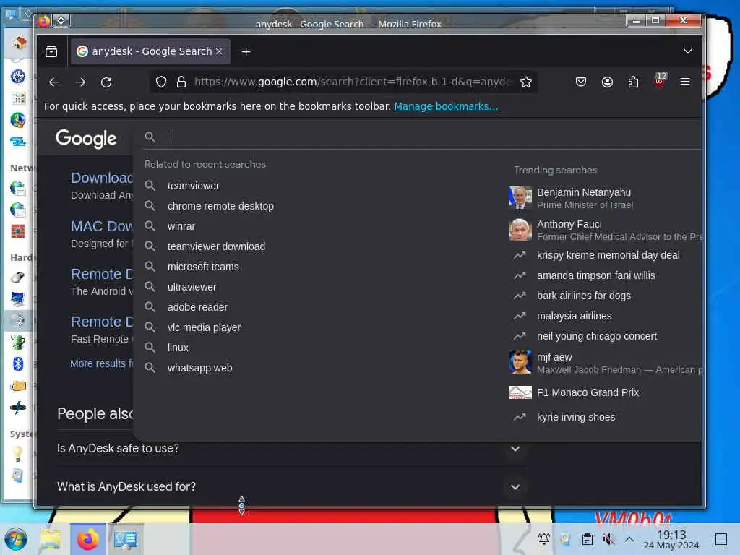Viewport: 740px width, 555px height.
Task: Open the system settings taskbar window
Action: pyautogui.click(x=126, y=539)
